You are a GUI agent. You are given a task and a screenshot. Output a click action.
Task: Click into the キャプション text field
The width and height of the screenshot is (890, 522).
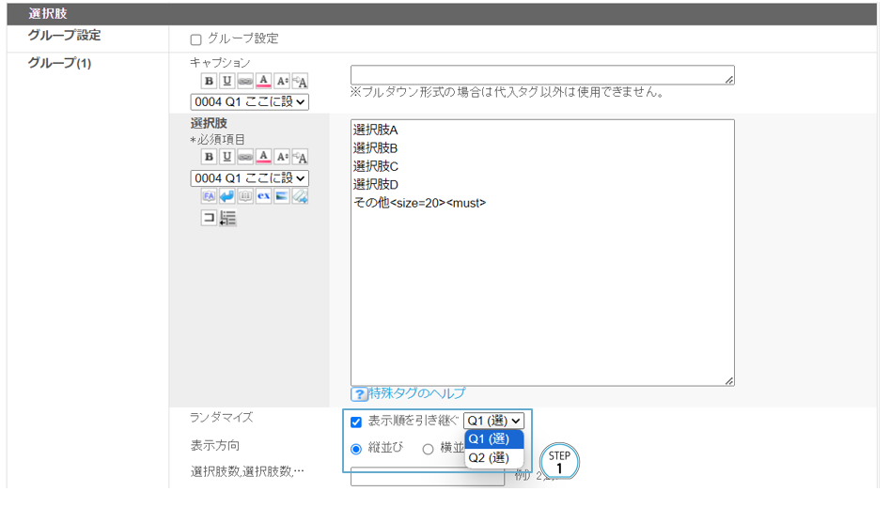pos(541,75)
